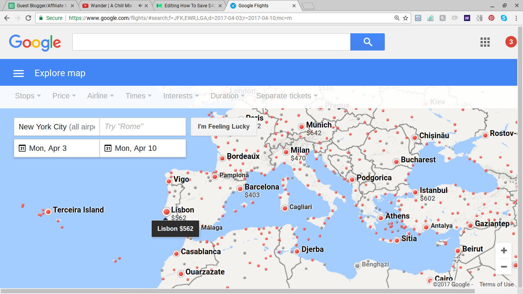Click the gray Benghazi marker
This screenshot has height=294, width=523.
(357, 265)
